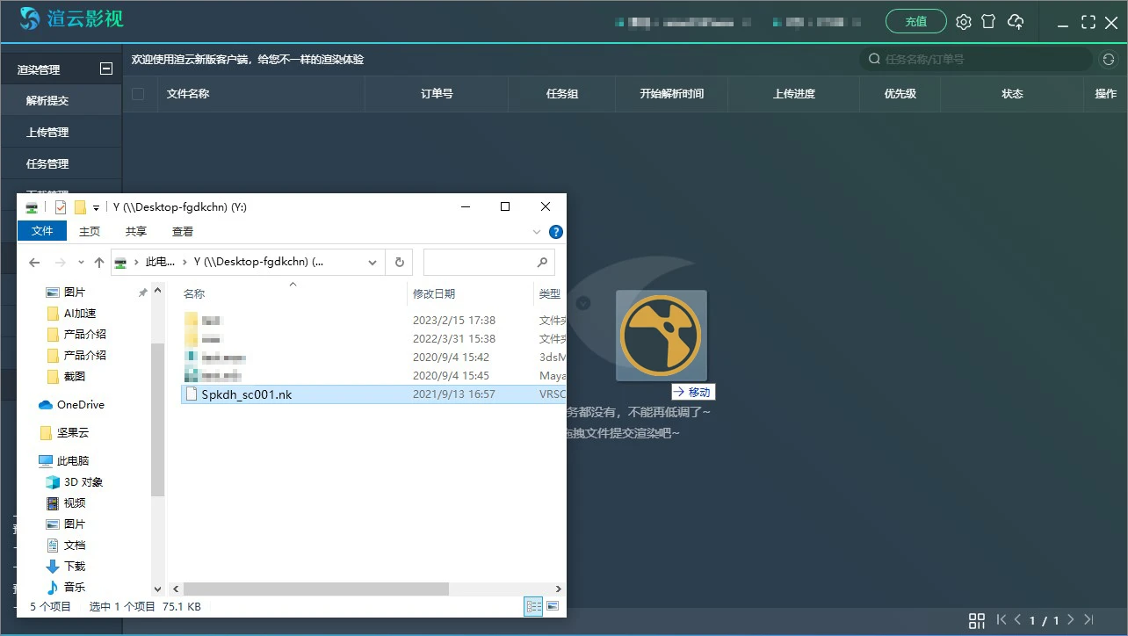Open OneDrive in Explorer sidebar
This screenshot has height=636, width=1128.
pos(71,405)
